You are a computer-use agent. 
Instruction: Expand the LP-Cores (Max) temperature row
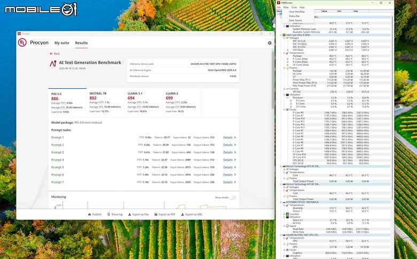tap(288, 65)
